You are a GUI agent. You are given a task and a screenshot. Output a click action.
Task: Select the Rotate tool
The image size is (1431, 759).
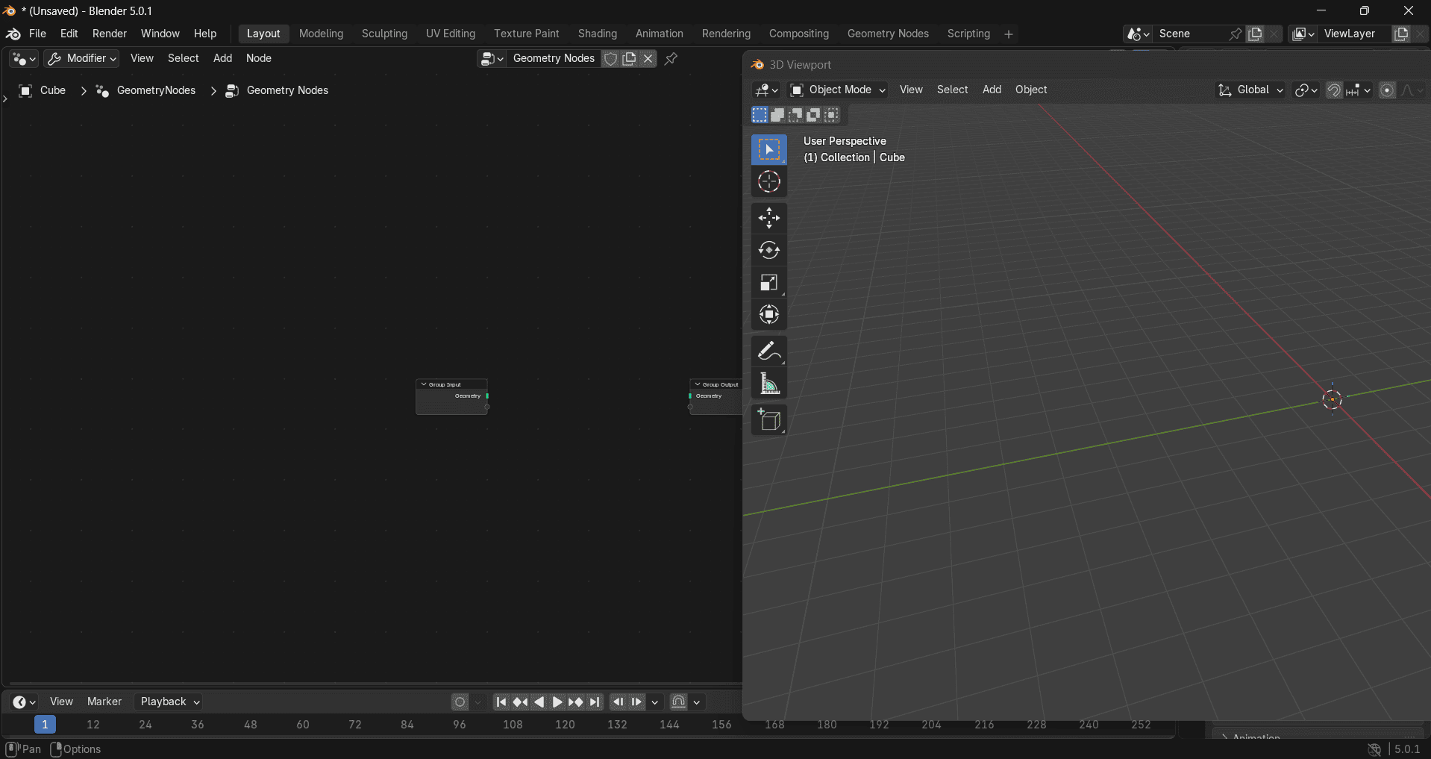point(768,251)
